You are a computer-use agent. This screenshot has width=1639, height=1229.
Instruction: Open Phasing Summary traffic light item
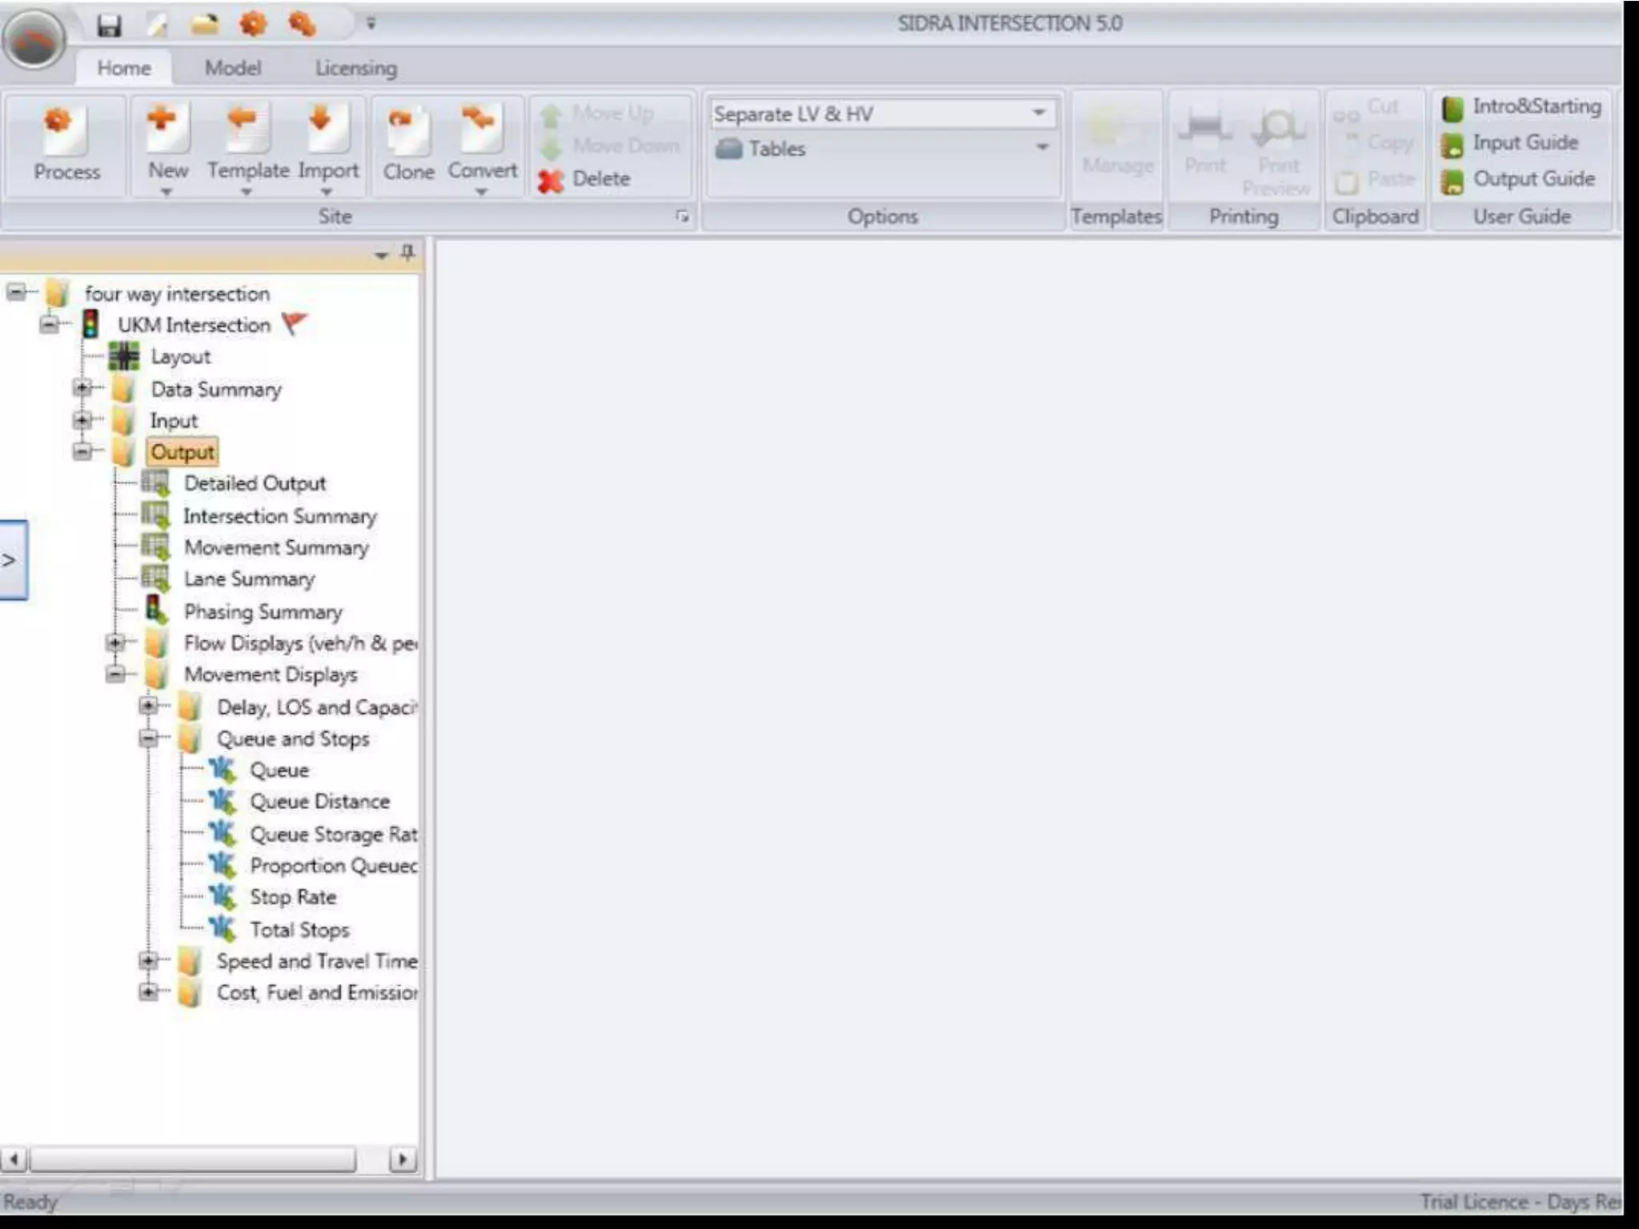point(262,612)
